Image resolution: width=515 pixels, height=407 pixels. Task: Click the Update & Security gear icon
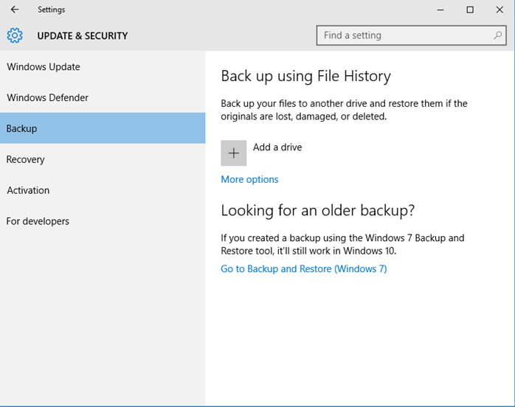click(15, 35)
